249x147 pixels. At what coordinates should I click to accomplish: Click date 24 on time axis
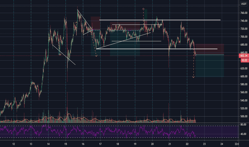click(x=222, y=144)
